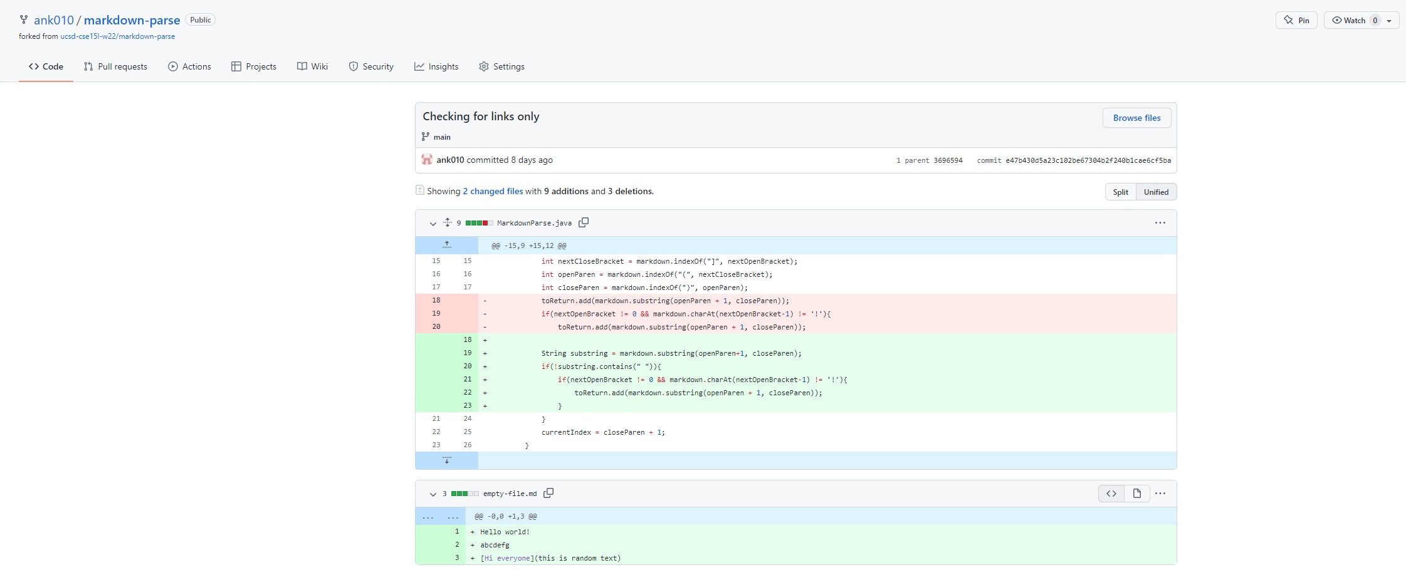Collapse the empty-file.md diff
Viewport: 1406px width, 575px height.
[x=433, y=494]
